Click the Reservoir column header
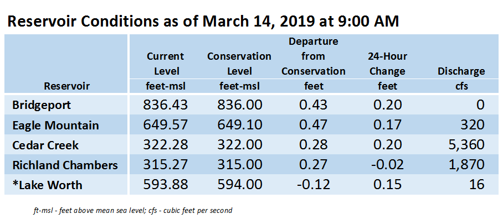This screenshot has height=219, width=503. [x=66, y=86]
